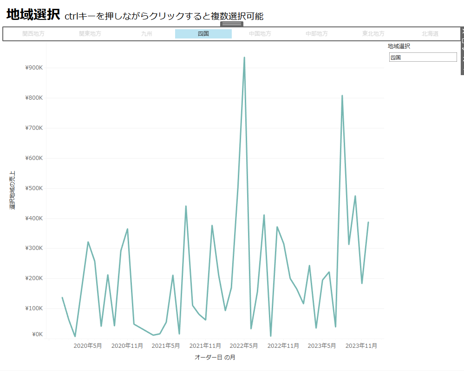Deselect the highlighted 四国 region
Viewport: 464px width, 371px height.
tap(203, 34)
